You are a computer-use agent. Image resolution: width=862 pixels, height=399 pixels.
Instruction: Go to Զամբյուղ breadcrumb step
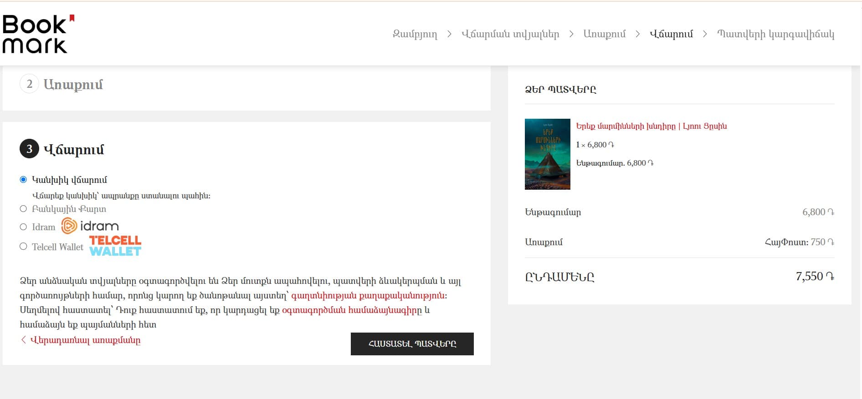[x=415, y=34]
